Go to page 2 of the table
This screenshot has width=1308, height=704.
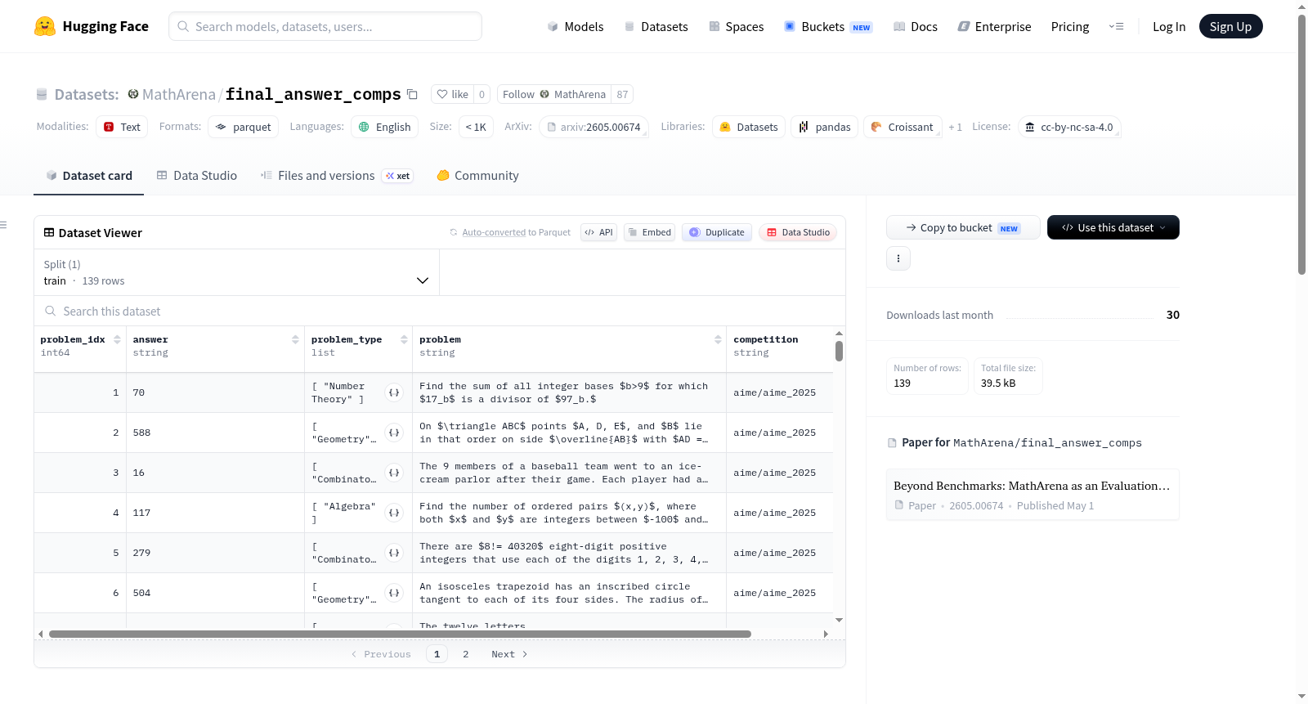pyautogui.click(x=466, y=654)
